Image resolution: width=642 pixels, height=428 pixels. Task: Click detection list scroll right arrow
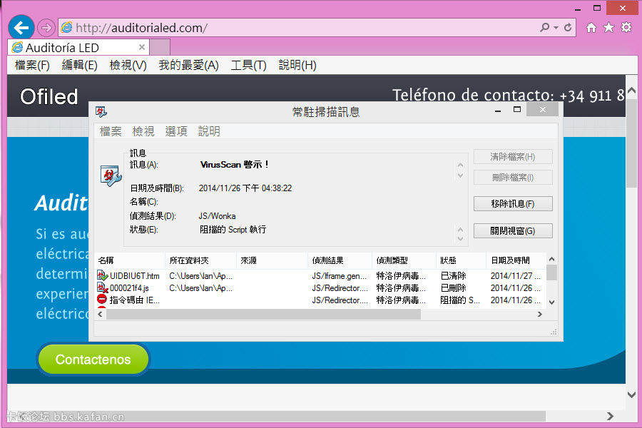coord(540,314)
